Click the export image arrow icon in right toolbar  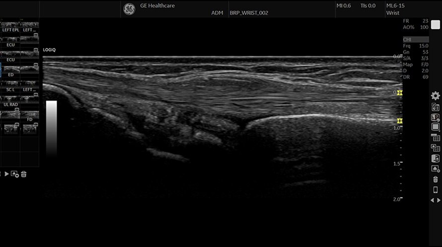(435, 169)
